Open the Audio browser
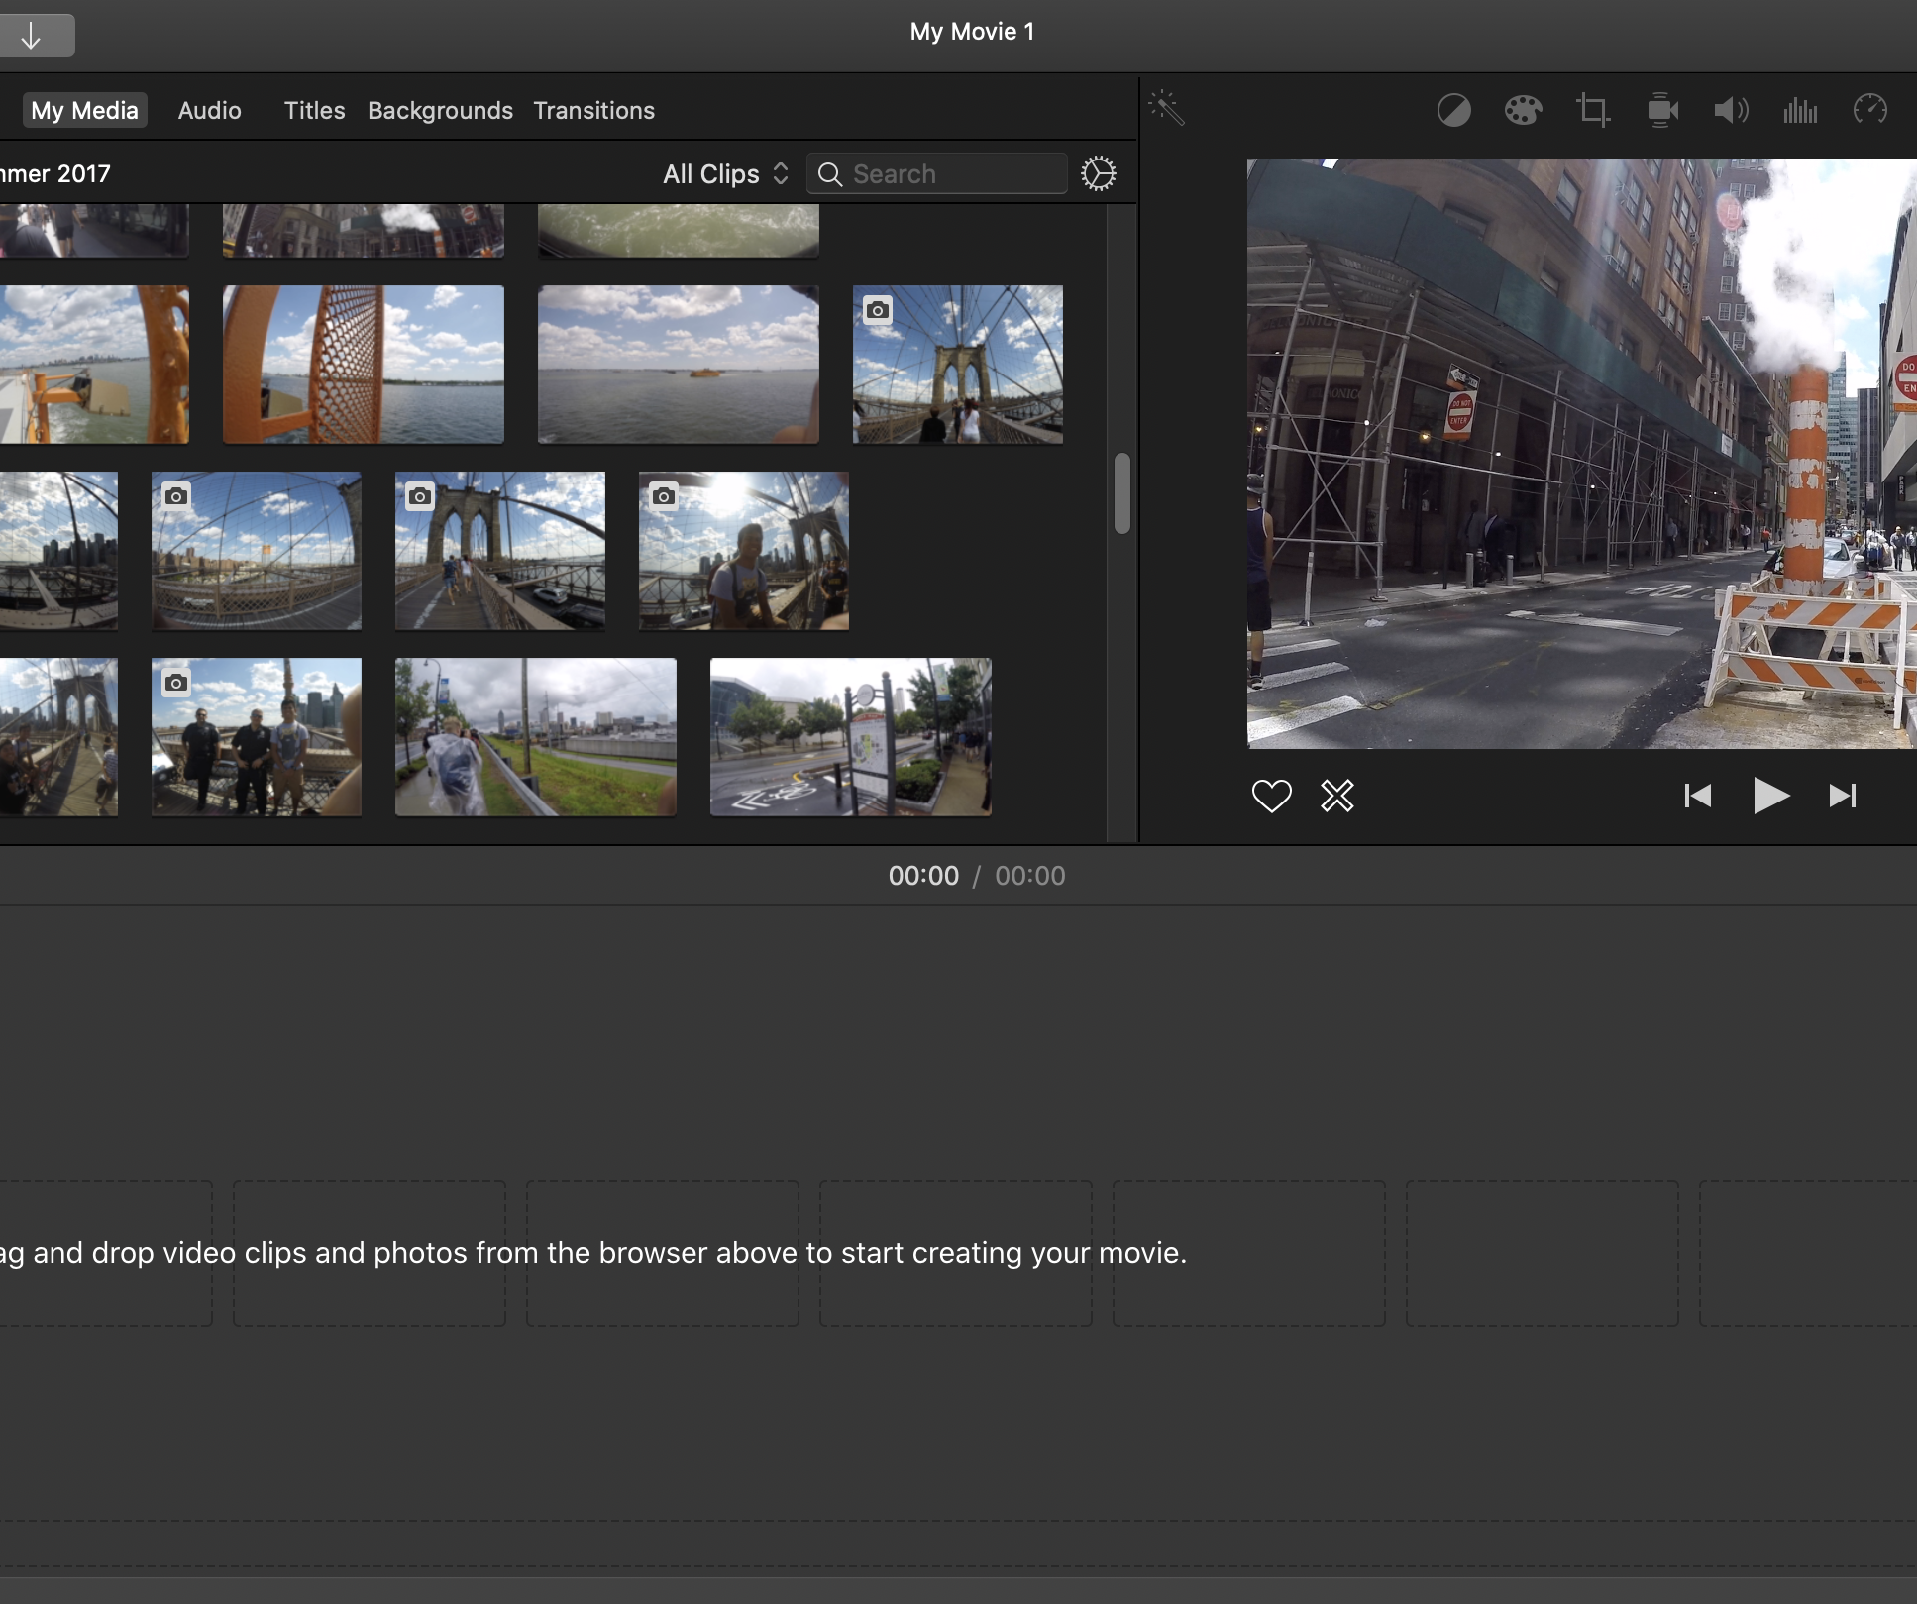Image resolution: width=1917 pixels, height=1604 pixels. click(208, 110)
